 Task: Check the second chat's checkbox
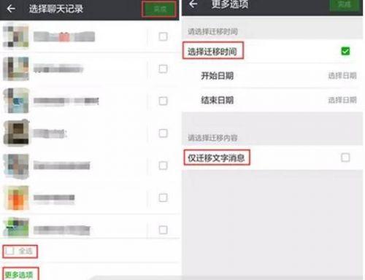pyautogui.click(x=163, y=69)
